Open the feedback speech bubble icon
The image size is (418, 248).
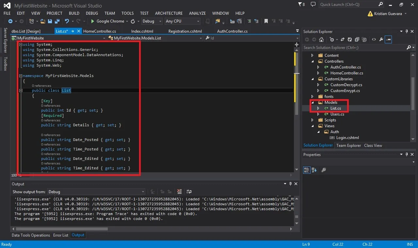click(x=313, y=5)
